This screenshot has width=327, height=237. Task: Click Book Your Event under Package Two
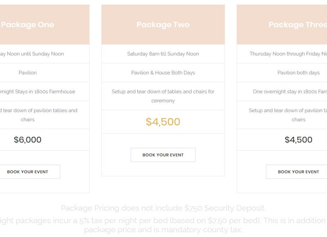click(x=163, y=155)
